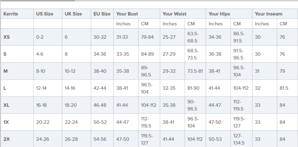Viewport: 298px width, 147px height.
Task: Click waist CM cell 73.5-81
Action: click(x=195, y=71)
